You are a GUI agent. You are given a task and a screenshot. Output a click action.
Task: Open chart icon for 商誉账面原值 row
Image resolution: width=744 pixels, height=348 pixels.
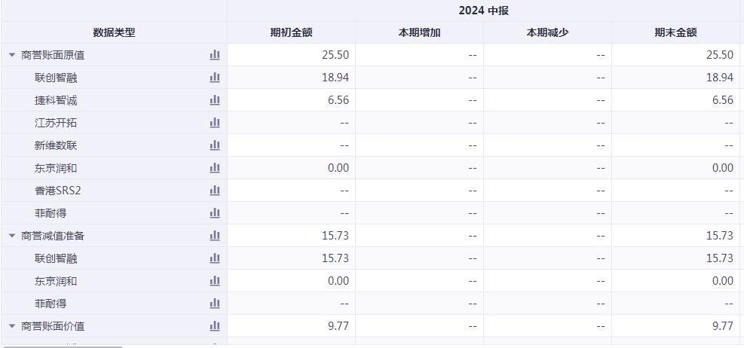215,55
